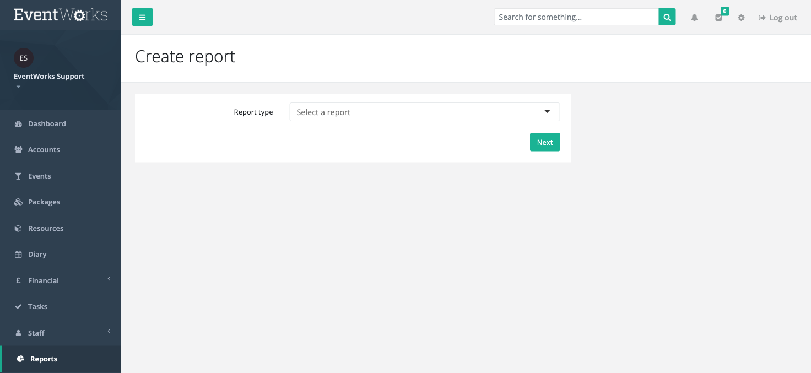Screen dimensions: 811x373
Task: Expand the Financial submenu chevron
Action: (x=109, y=279)
